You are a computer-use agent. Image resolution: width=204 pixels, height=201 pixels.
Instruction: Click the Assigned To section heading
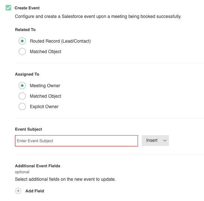pos(27,74)
